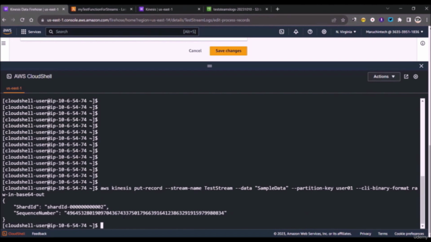Image resolution: width=431 pixels, height=242 pixels.
Task: Open the browser profile avatar
Action: 418,19
